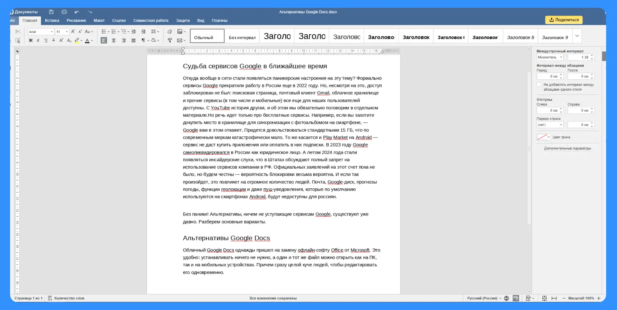Decrease font size with the A-down icon

(80, 31)
